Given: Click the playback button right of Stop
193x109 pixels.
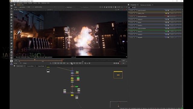Looking at the screenshot, I should coord(74,63).
